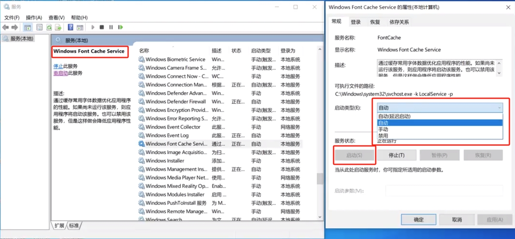515x239 pixels.
Task: Click gear icon beside Windows PushToInstall 服务
Action: tap(141, 203)
